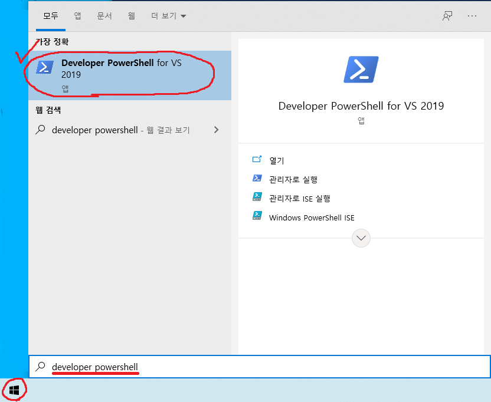491x402 pixels.
Task: Expand more actions with down chevron
Action: (x=361, y=238)
